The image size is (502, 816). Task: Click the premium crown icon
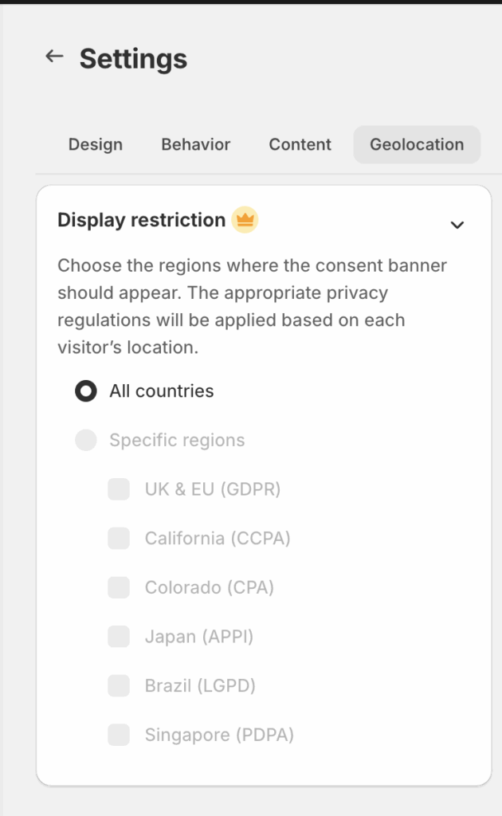(x=245, y=220)
